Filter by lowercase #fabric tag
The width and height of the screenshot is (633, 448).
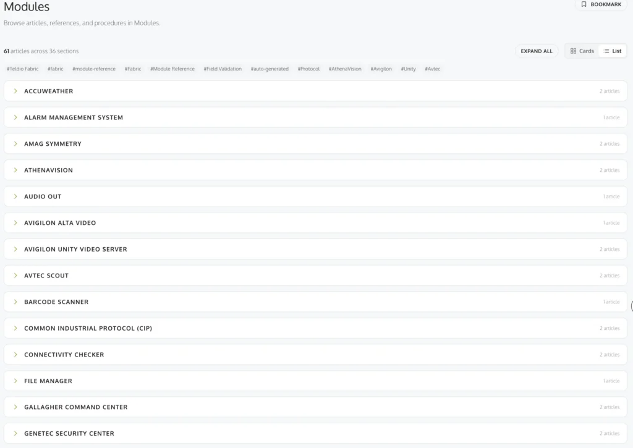click(55, 69)
